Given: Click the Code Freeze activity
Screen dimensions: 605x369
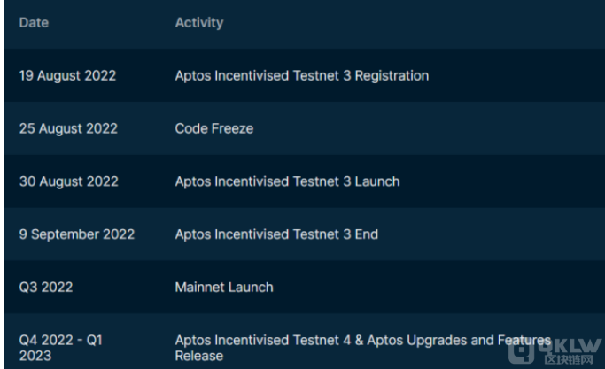Looking at the screenshot, I should coord(214,128).
